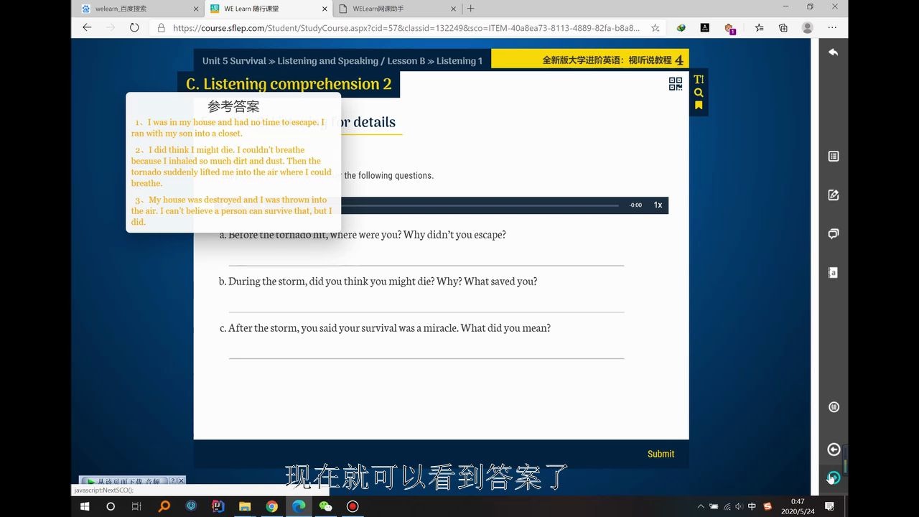
Task: Submit the listening answers
Action: click(x=661, y=454)
